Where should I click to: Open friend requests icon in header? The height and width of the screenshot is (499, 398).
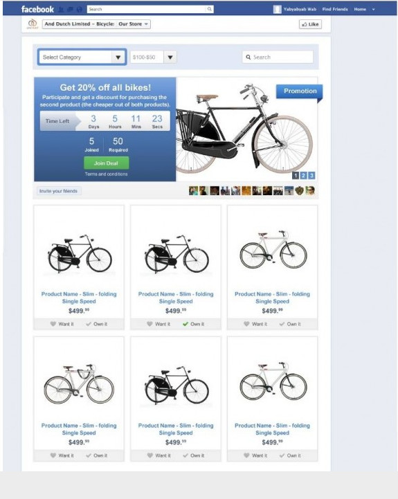tap(61, 10)
